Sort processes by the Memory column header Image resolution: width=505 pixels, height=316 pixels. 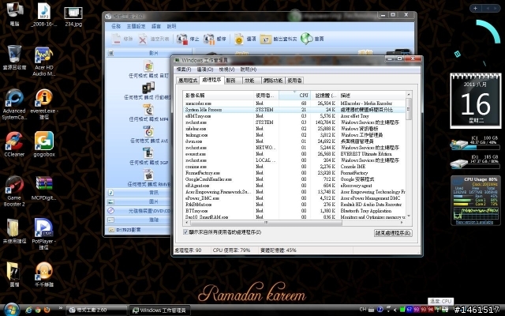point(324,96)
